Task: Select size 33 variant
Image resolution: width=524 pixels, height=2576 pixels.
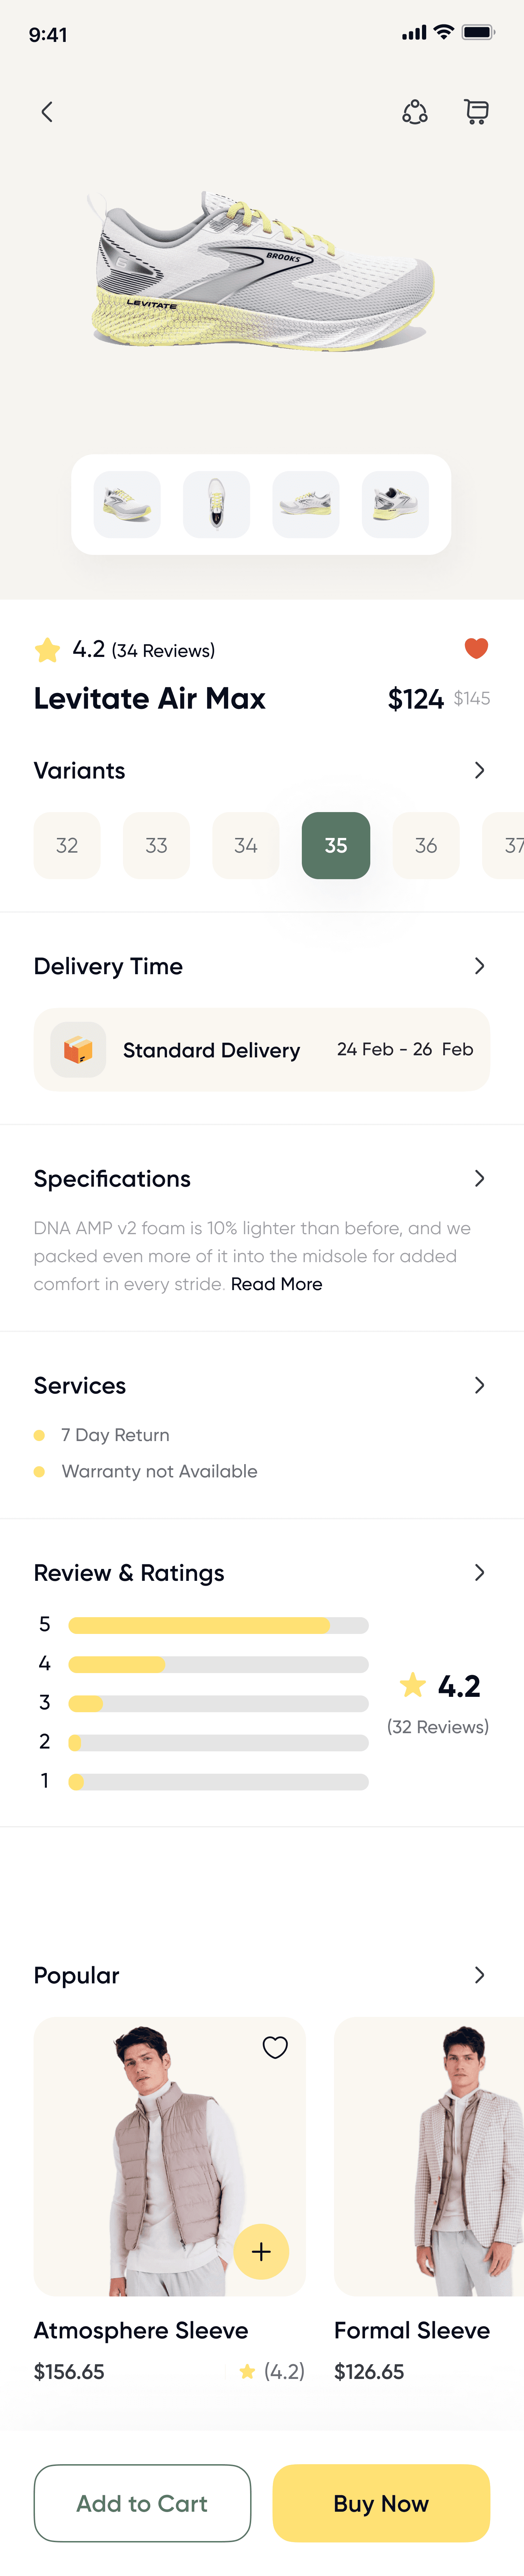Action: [156, 845]
